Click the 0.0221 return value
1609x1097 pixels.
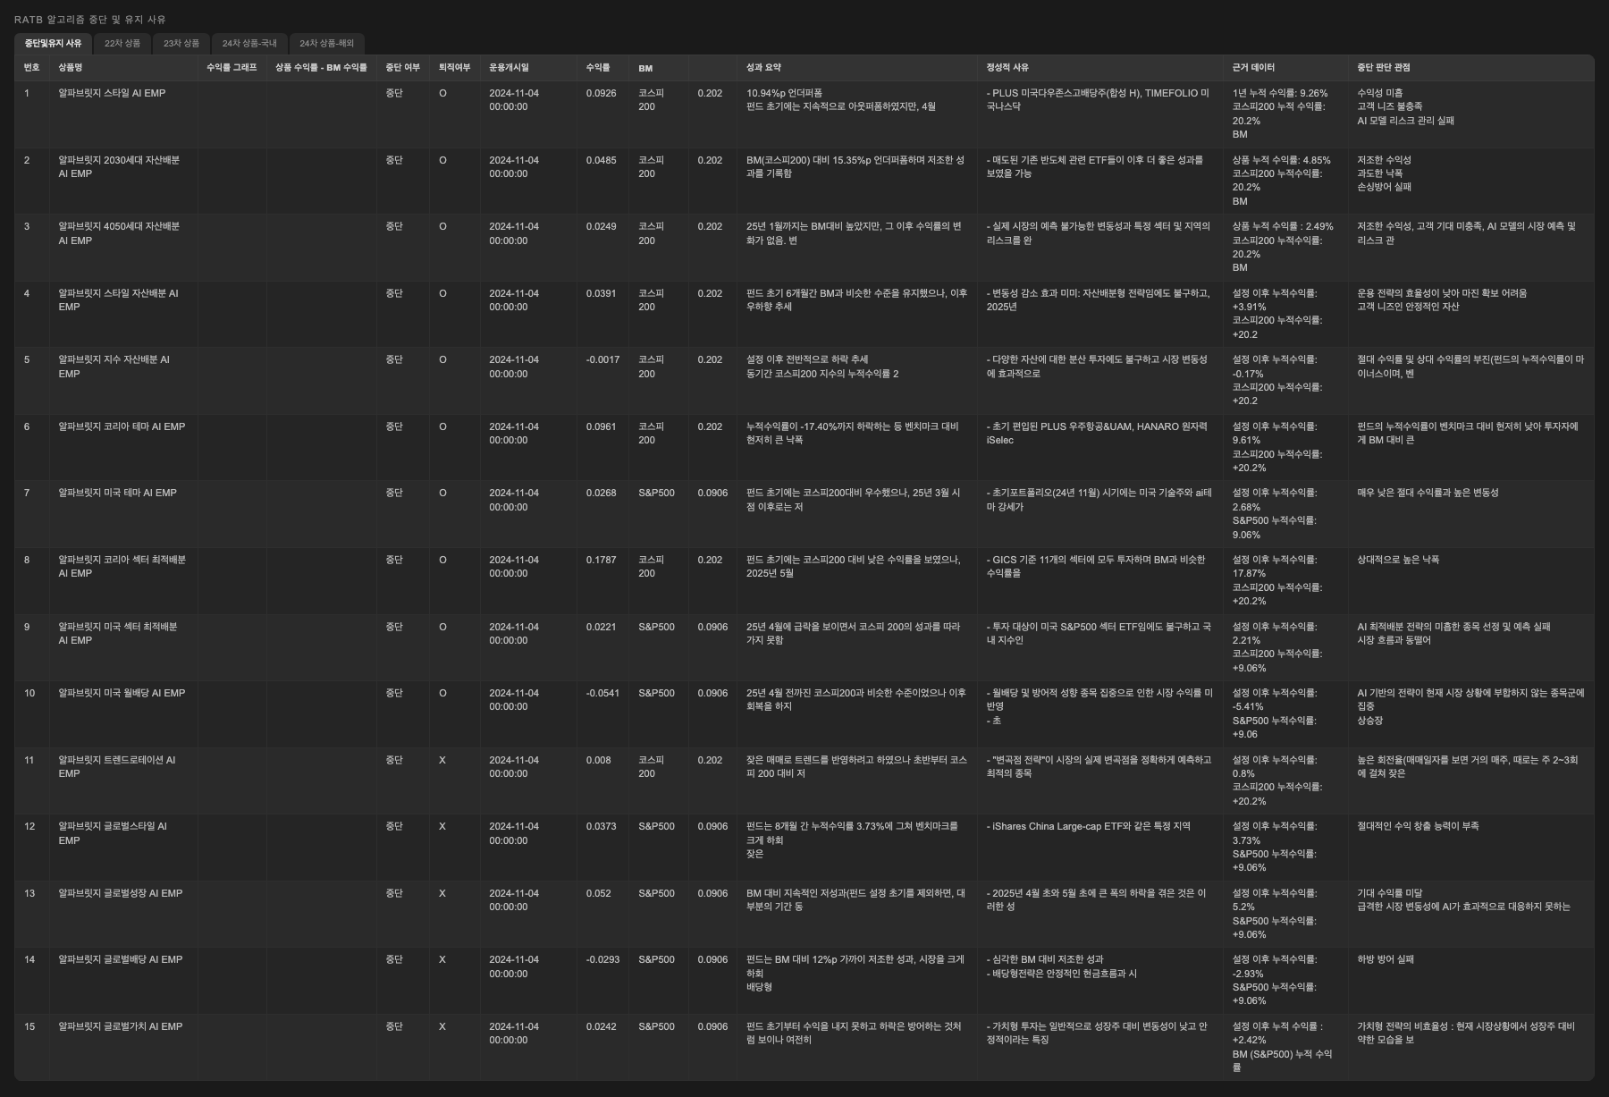(x=601, y=627)
